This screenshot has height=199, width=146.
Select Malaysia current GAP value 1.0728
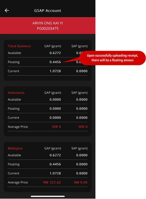coord(55,173)
